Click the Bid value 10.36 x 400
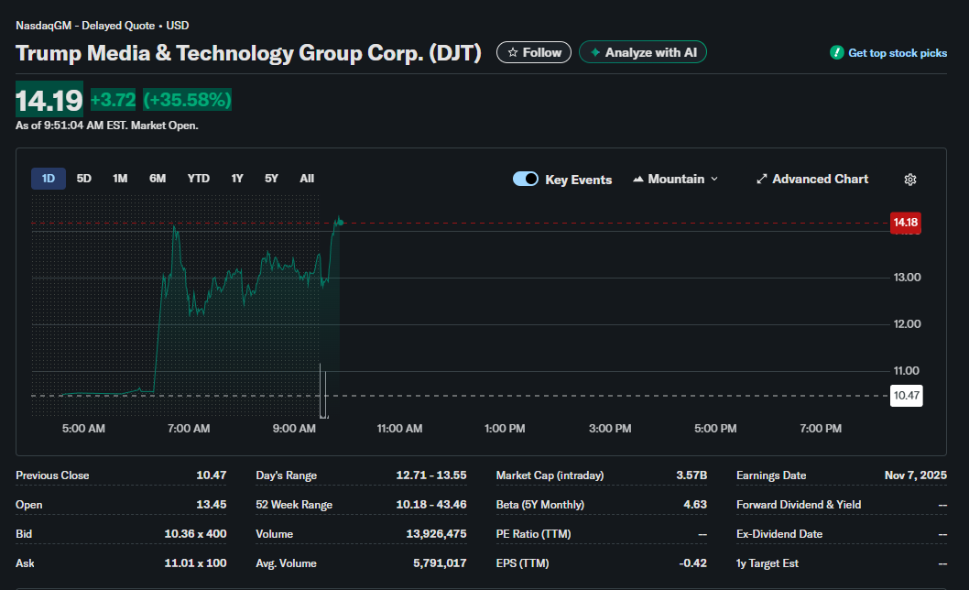The width and height of the screenshot is (969, 590). [195, 534]
